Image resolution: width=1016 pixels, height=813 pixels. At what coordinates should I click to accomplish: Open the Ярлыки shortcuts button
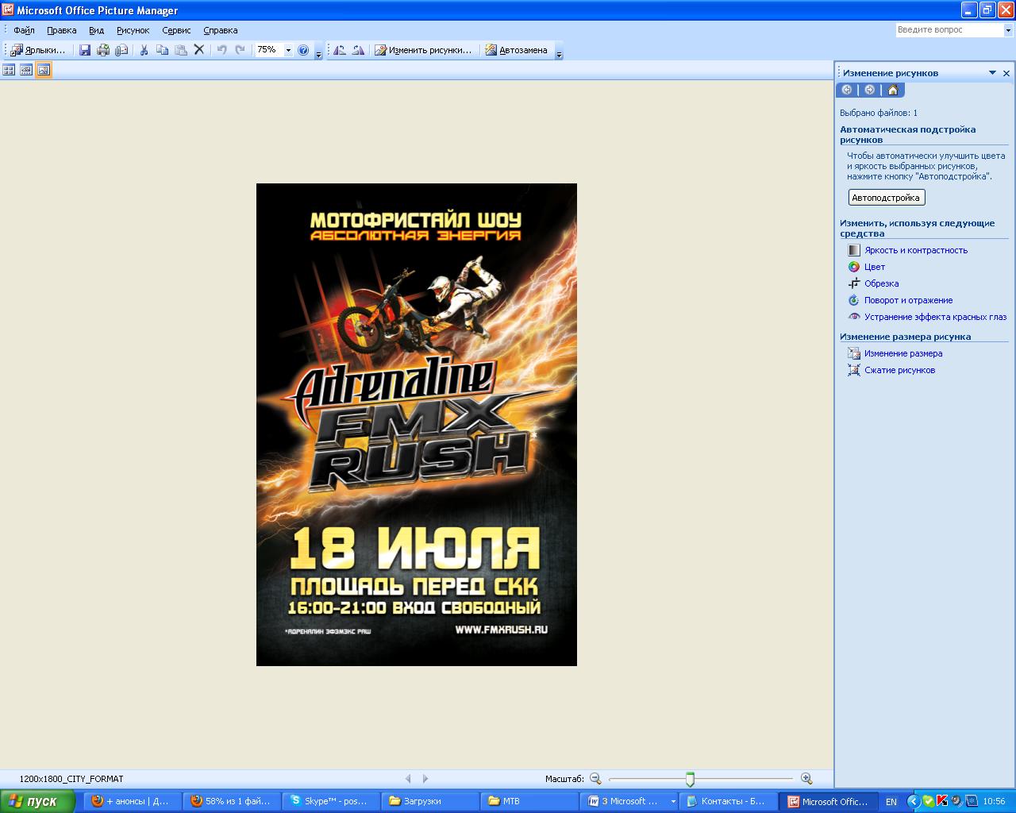point(39,50)
